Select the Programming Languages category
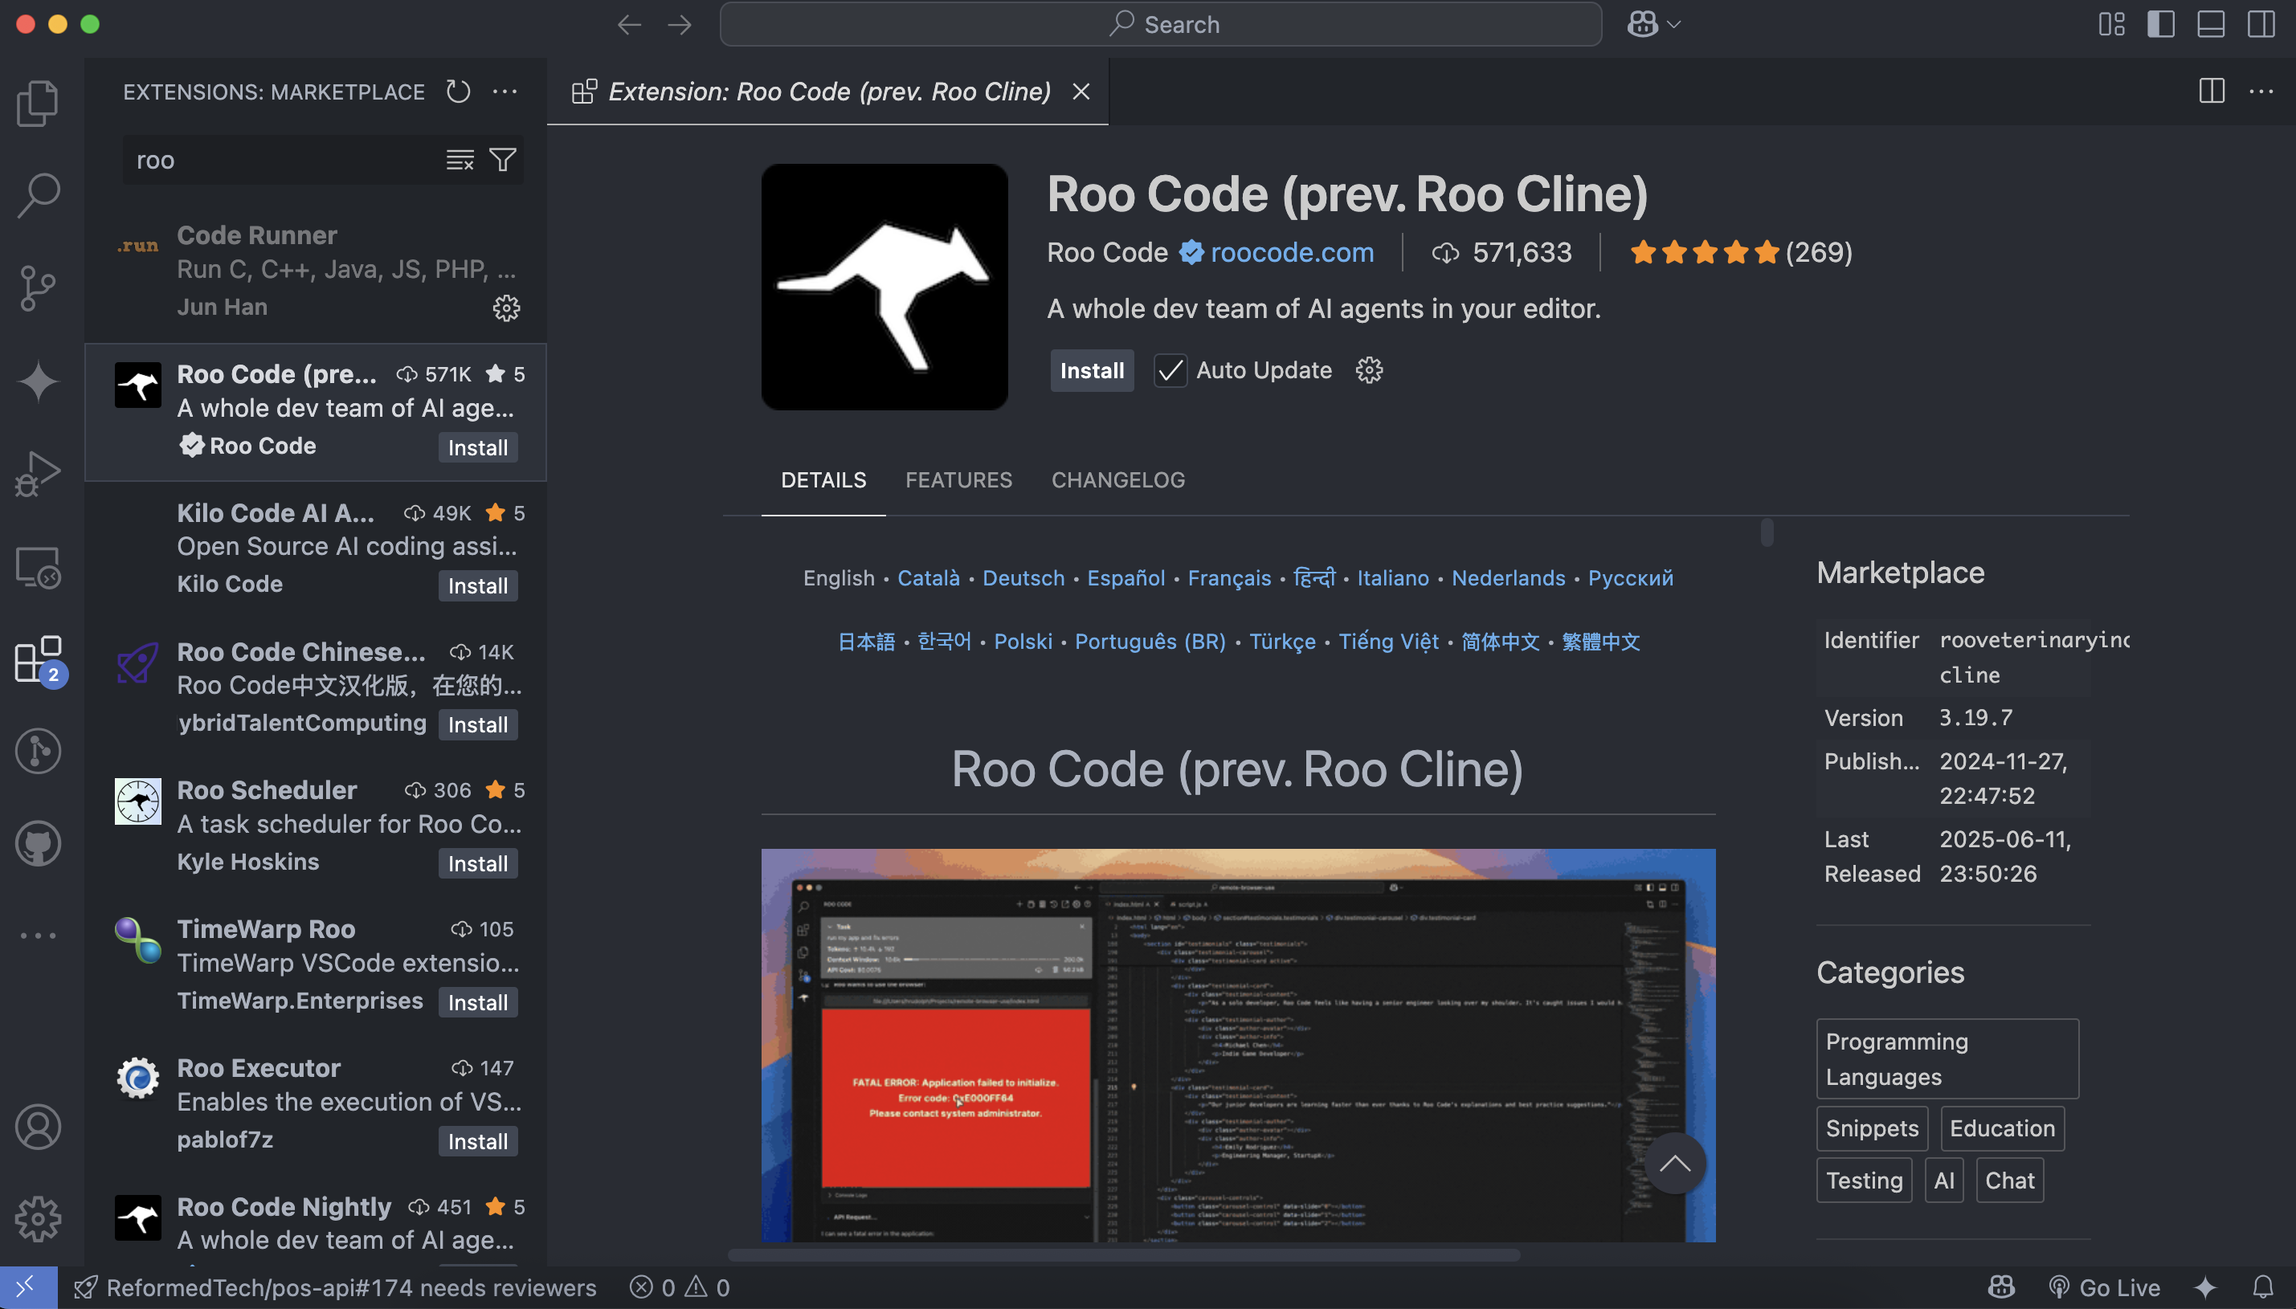This screenshot has width=2296, height=1309. tap(1947, 1058)
